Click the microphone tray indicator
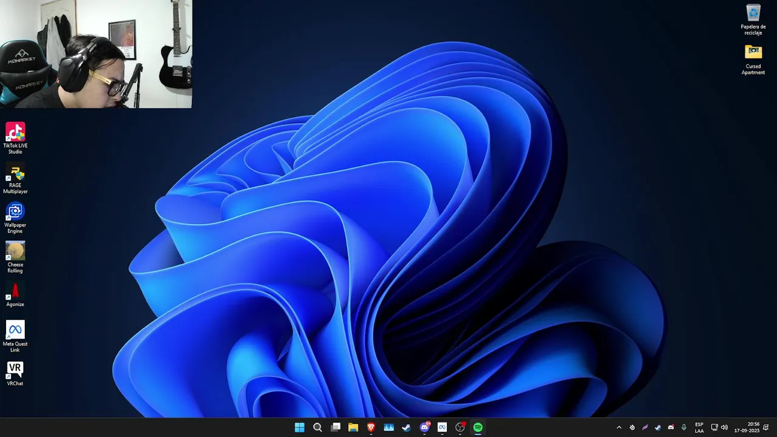Screen dimensions: 777x437 point(684,427)
